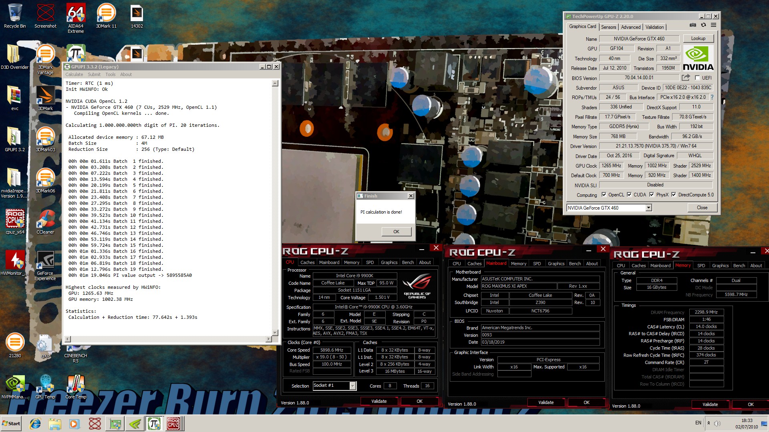
Task: Open the evc archive icon
Action: point(15,99)
